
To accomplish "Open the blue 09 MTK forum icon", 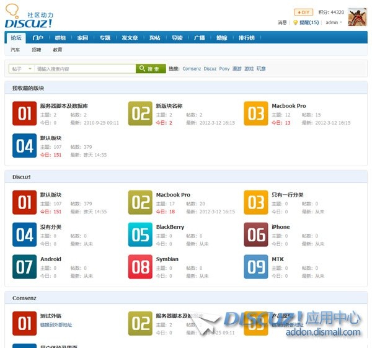I will tap(255, 267).
